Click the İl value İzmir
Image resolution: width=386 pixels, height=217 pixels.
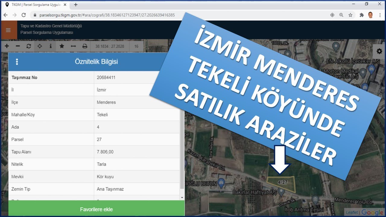tap(101, 90)
